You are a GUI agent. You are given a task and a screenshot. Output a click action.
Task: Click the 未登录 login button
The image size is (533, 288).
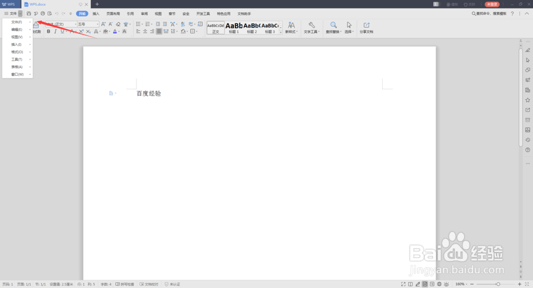[492, 4]
